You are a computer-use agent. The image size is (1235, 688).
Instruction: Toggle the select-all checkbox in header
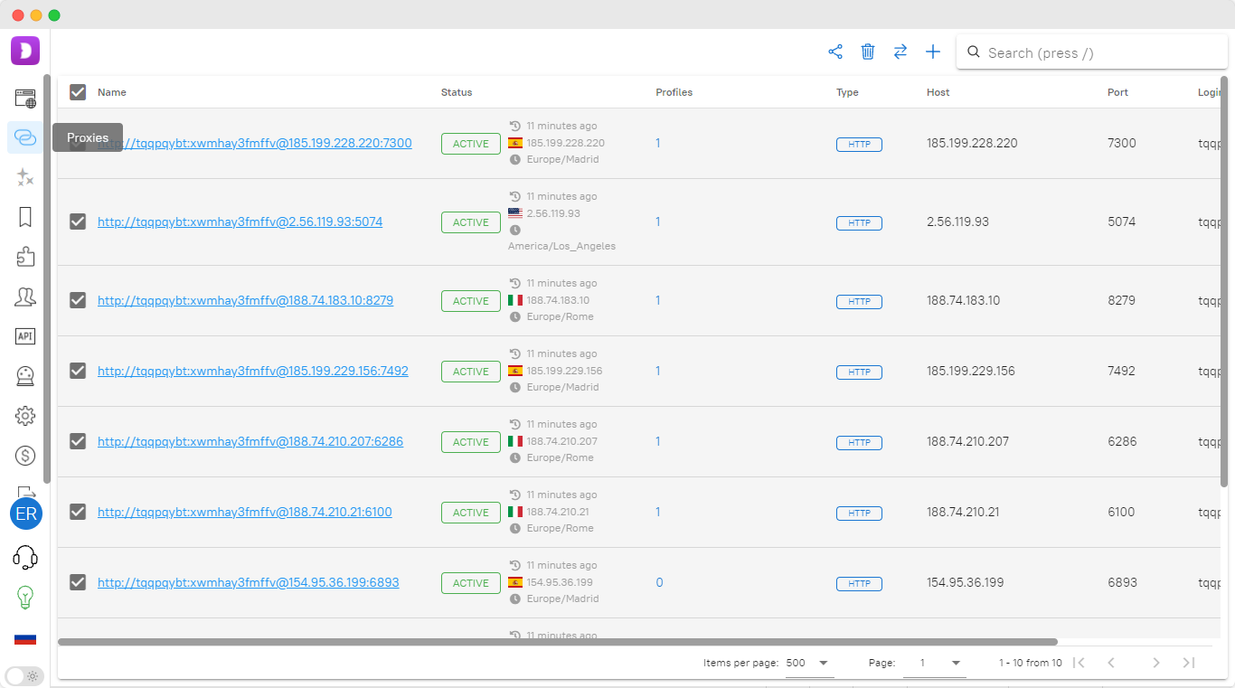[78, 92]
